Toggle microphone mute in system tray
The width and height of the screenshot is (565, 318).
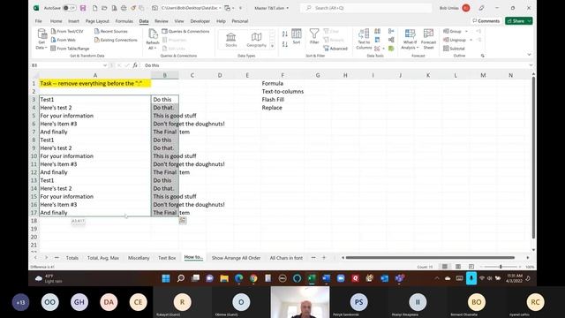471,278
